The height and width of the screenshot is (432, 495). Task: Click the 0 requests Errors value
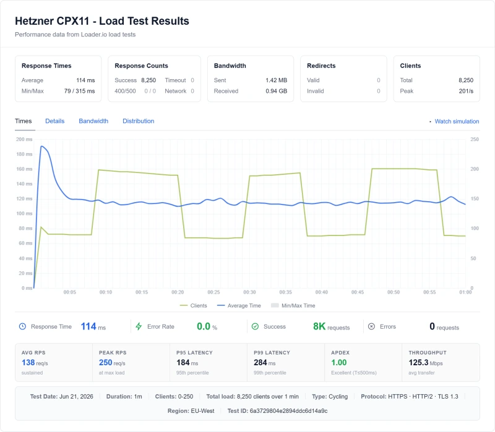pyautogui.click(x=444, y=326)
